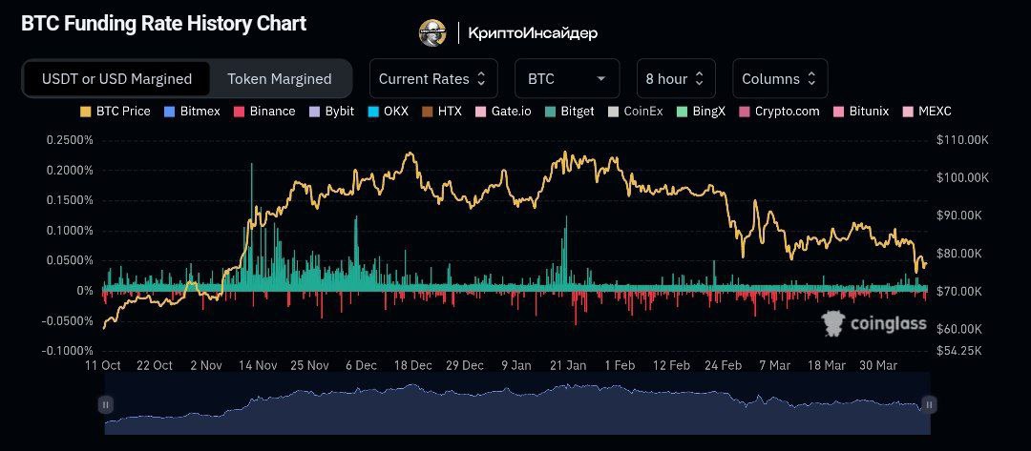Select the USDT or USD Margined tab

(117, 79)
